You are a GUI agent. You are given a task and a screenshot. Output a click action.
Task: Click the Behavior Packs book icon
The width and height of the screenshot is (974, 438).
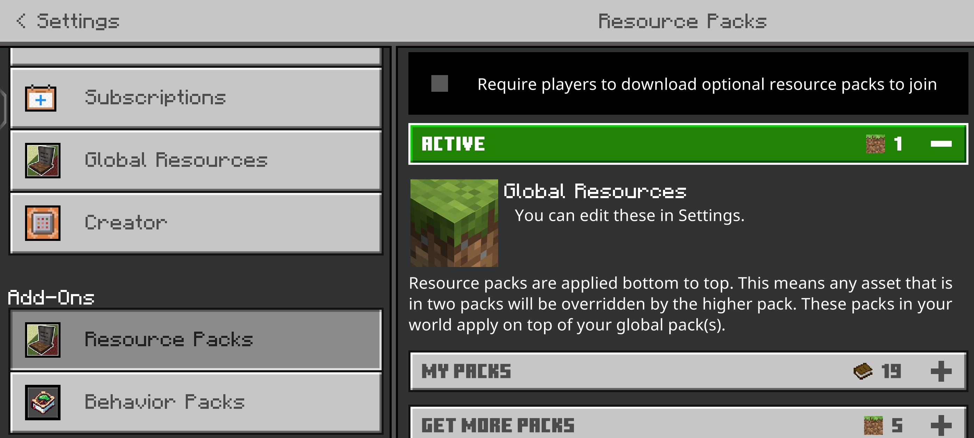click(x=43, y=402)
